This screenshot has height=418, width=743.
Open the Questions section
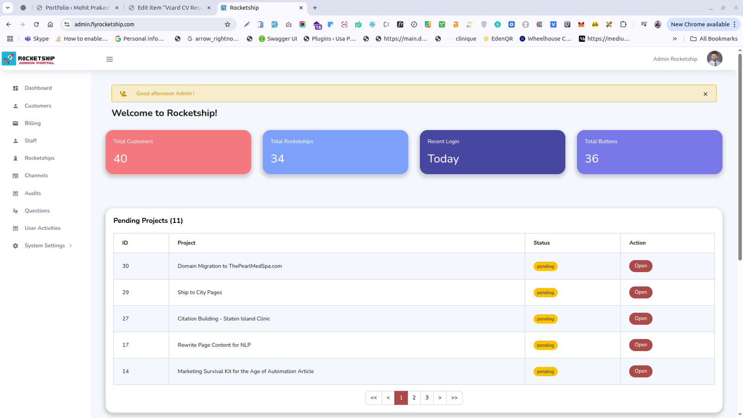pyautogui.click(x=37, y=210)
